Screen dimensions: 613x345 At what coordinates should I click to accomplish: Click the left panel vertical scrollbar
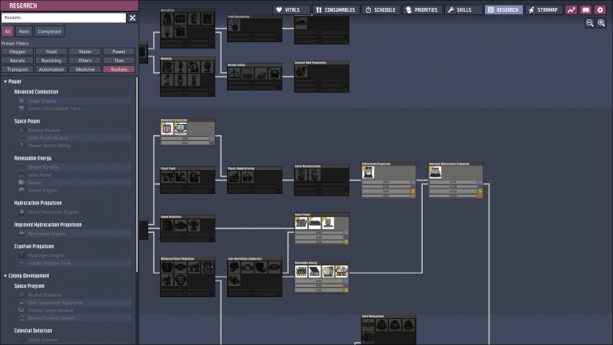(x=137, y=174)
